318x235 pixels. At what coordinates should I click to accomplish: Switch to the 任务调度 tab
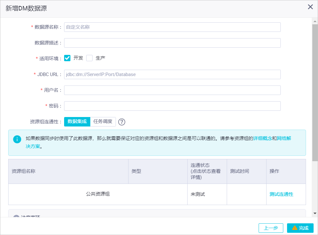[x=103, y=121]
